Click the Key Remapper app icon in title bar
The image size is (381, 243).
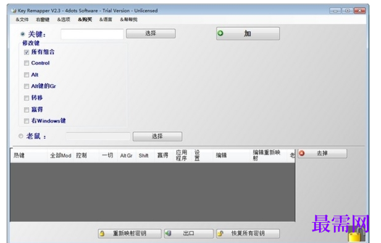click(x=14, y=10)
